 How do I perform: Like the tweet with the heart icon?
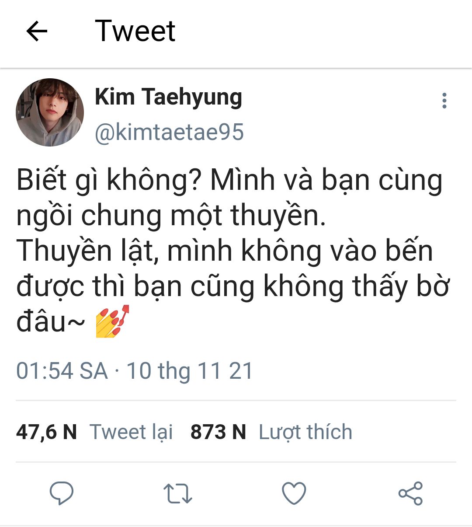(x=294, y=493)
